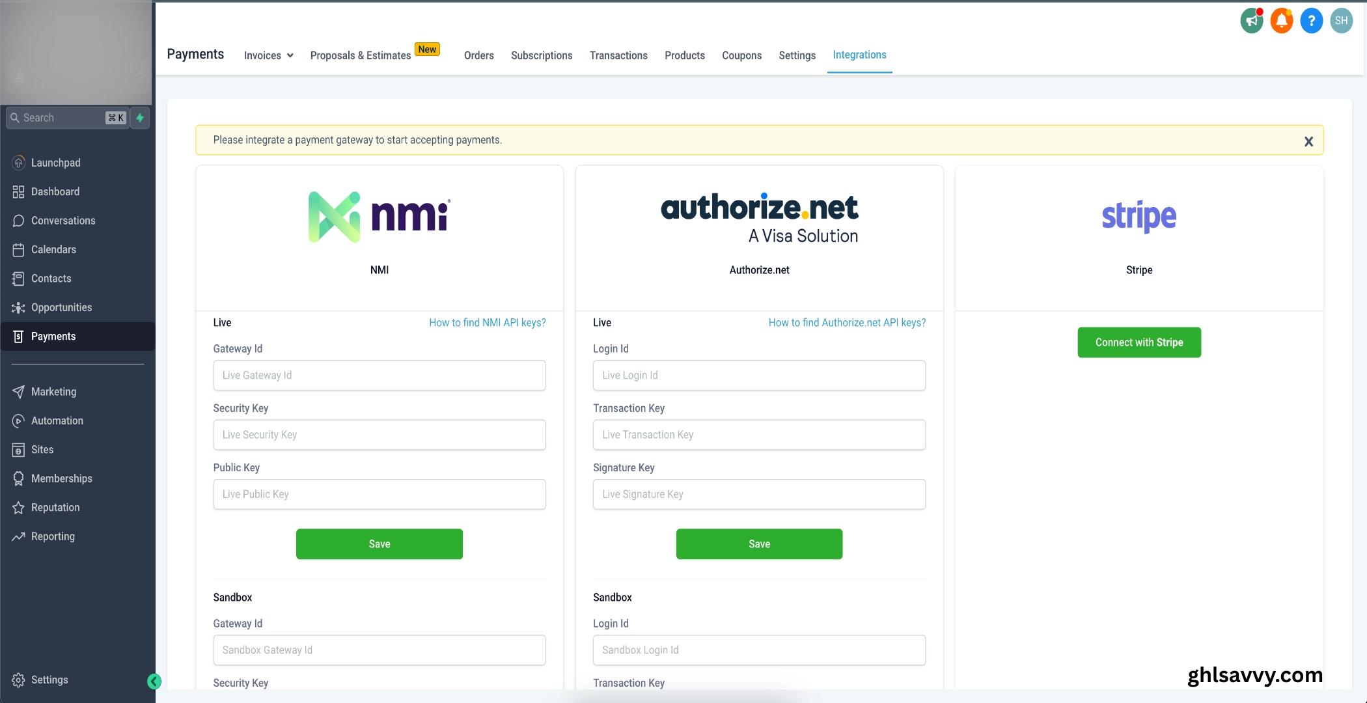Select the Integrations tab

pos(859,55)
